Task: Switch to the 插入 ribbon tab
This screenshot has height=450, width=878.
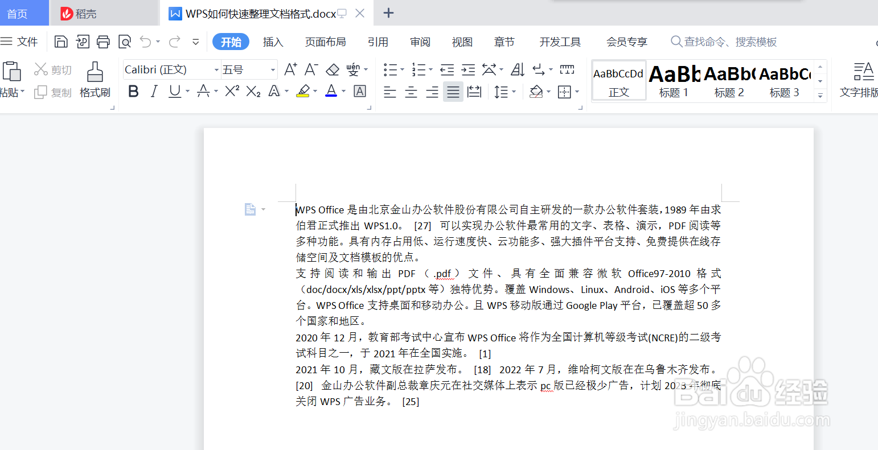Action: (273, 41)
